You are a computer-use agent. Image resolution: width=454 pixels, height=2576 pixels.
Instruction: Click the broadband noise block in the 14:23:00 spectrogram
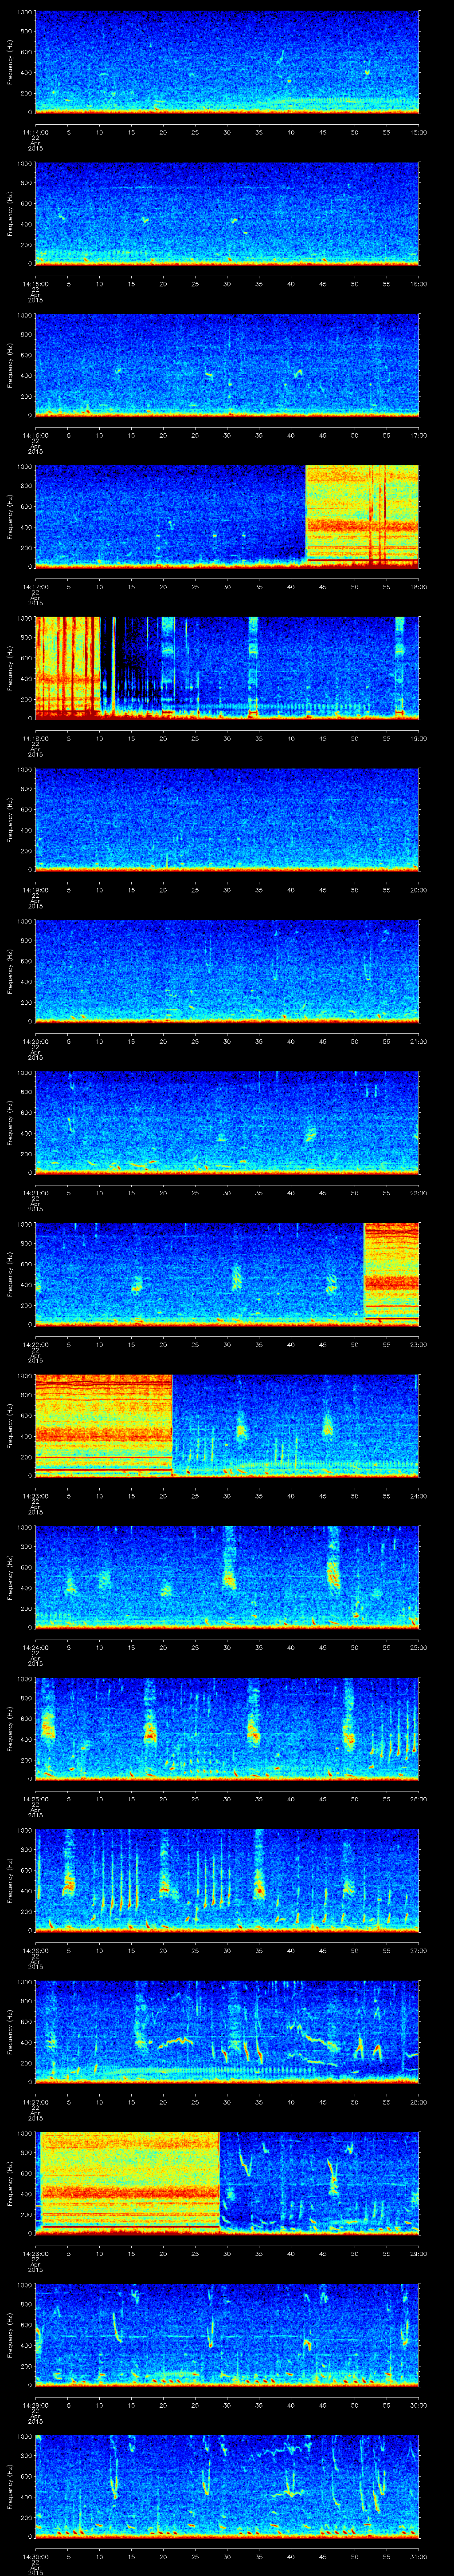pyautogui.click(x=104, y=1425)
